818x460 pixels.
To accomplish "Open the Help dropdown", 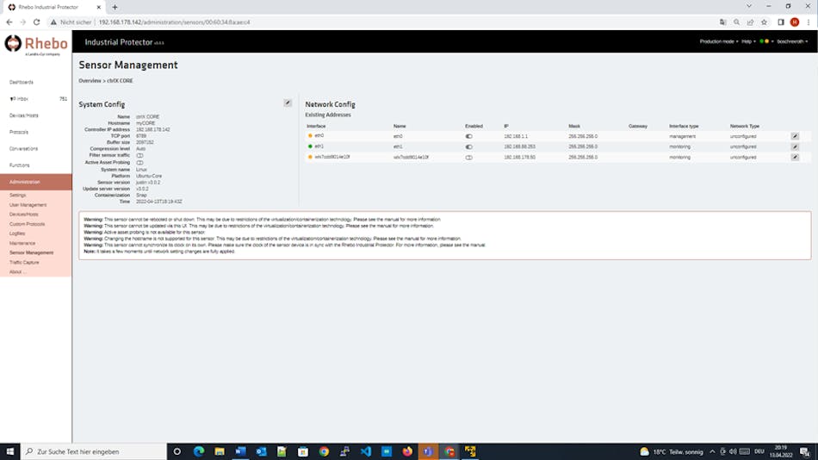I will coord(748,41).
